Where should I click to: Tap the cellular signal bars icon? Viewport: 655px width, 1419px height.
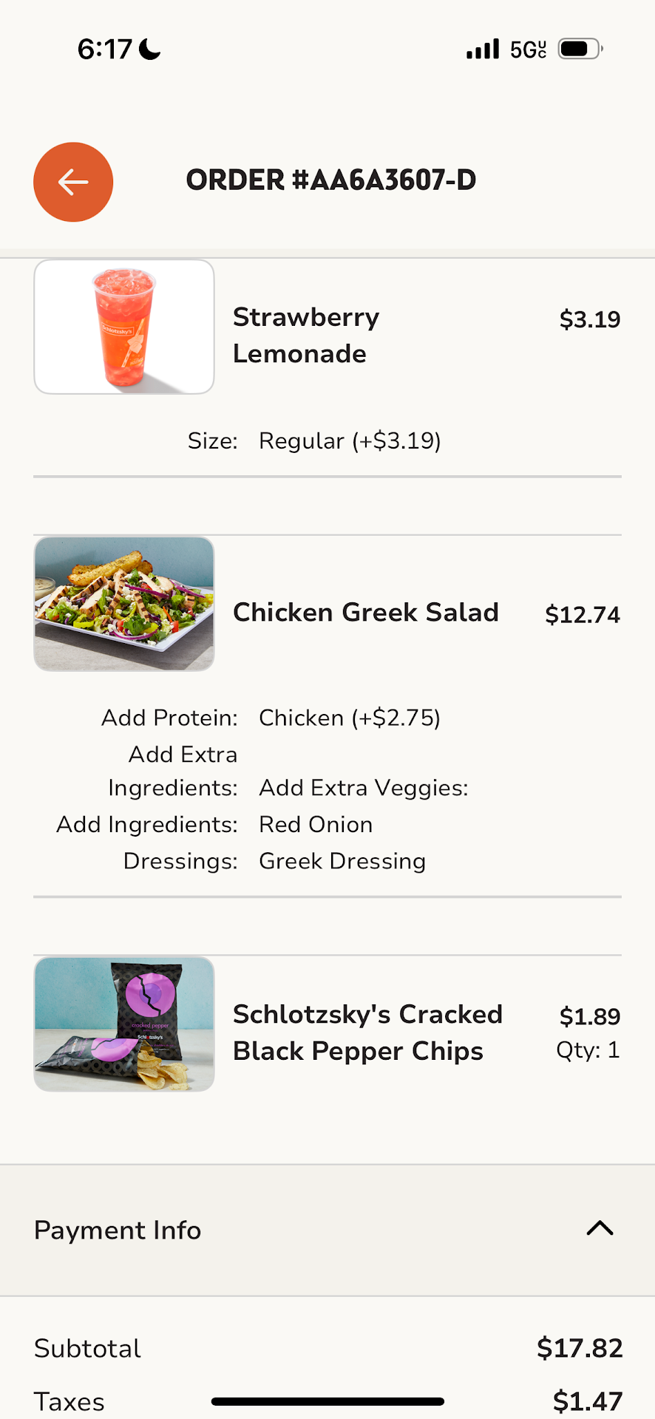[x=483, y=50]
